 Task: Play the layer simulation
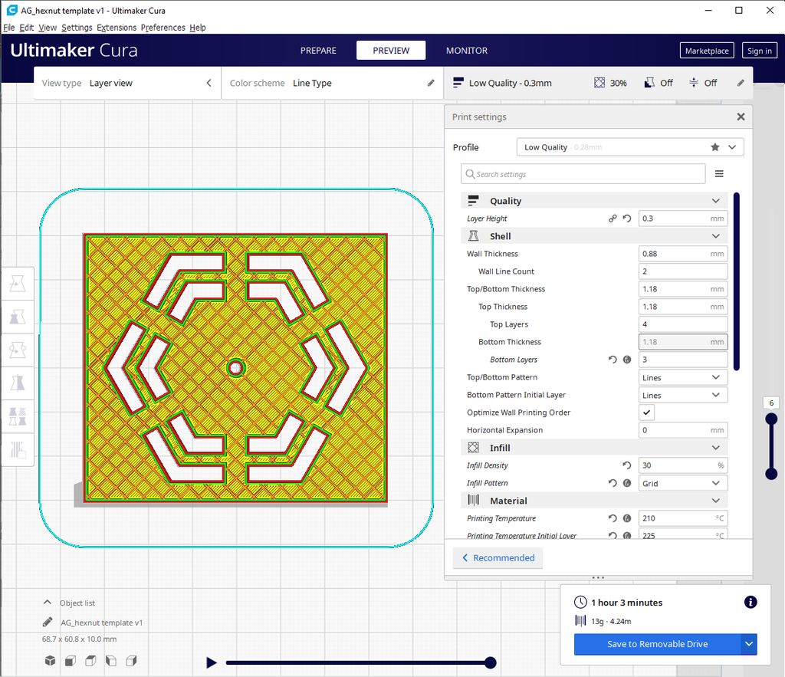tap(212, 662)
